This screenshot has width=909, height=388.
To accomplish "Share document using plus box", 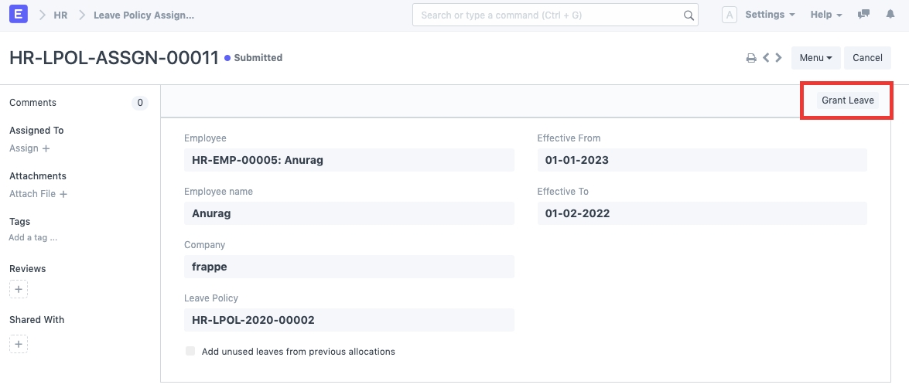I will (19, 344).
